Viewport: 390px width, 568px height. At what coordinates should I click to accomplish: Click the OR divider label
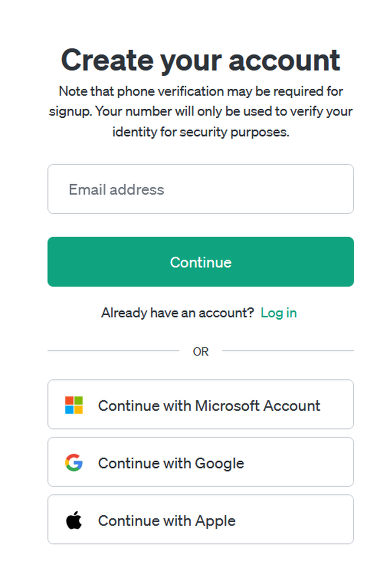[201, 351]
